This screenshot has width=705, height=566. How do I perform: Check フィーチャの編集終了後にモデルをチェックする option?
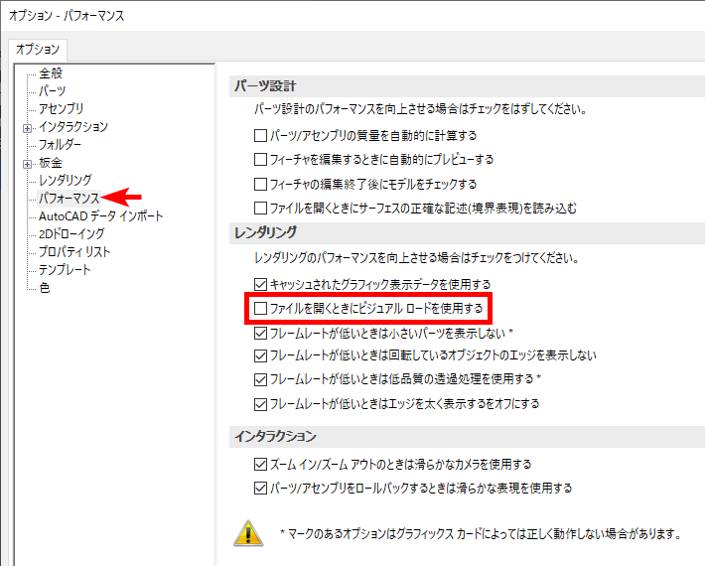260,184
